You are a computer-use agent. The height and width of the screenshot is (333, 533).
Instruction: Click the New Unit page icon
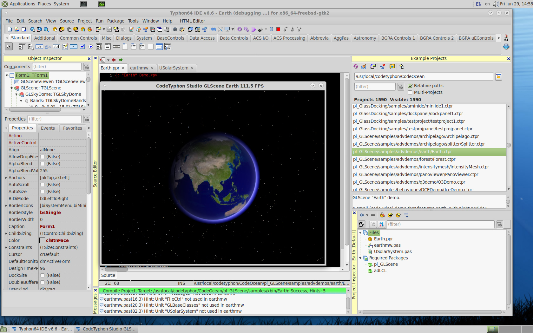(x=10, y=29)
